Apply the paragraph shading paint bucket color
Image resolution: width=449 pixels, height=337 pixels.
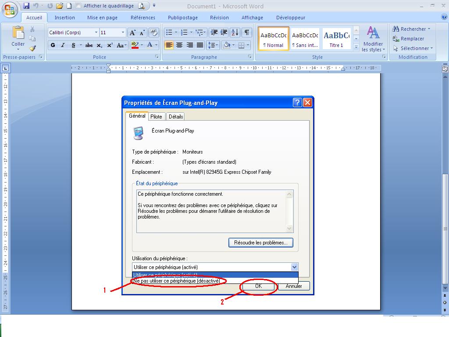(x=227, y=45)
